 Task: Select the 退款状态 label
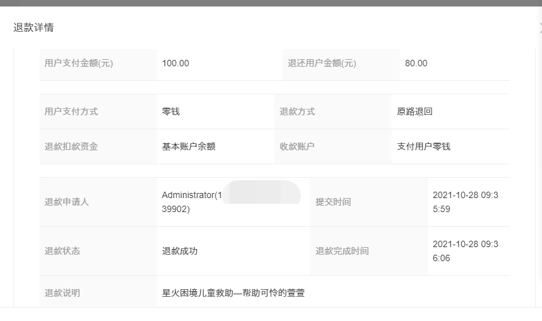[x=62, y=251]
